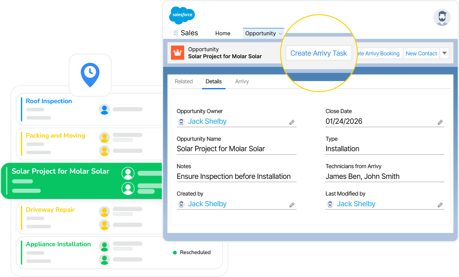Click the edit pencil next to Close Date

(x=440, y=122)
